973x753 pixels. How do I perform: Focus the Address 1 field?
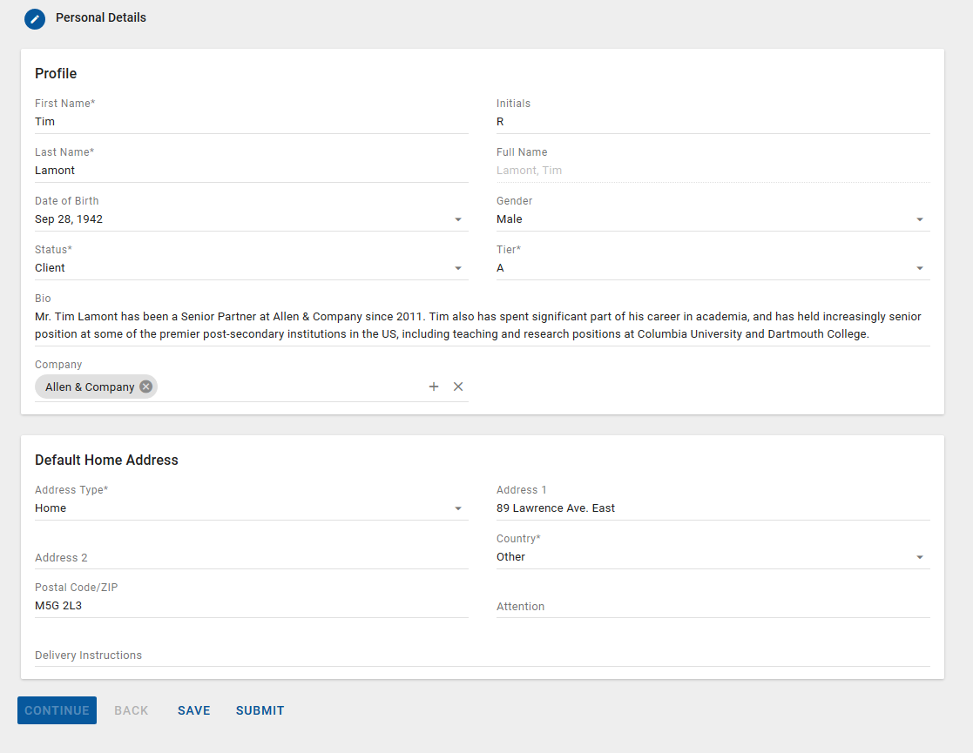pos(713,508)
